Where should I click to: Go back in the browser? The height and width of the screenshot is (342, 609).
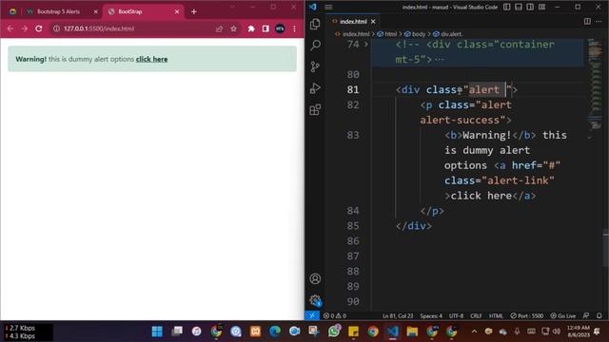click(x=10, y=28)
